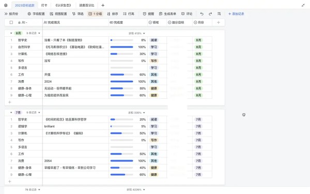Tick the select-all checkbox in header
Viewport: 310px width, 194px height.
tap(11, 22)
